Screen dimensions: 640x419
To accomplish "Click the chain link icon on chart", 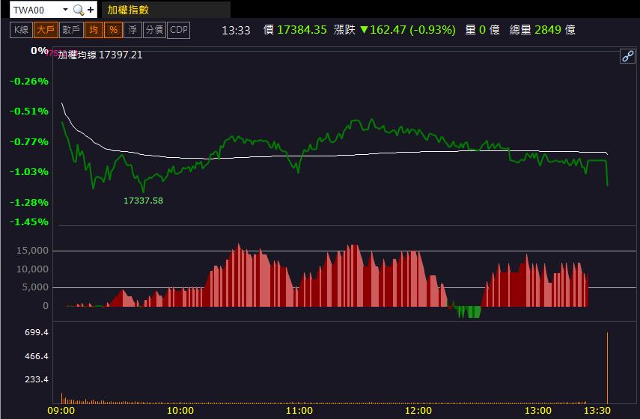I will (627, 56).
